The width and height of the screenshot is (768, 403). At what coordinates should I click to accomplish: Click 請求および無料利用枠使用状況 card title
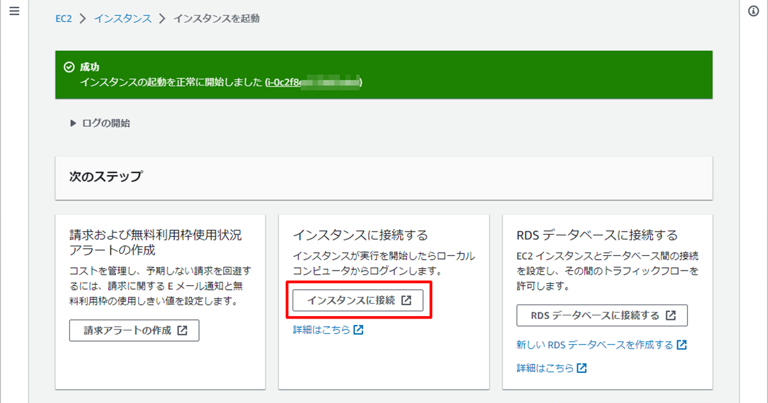[156, 242]
